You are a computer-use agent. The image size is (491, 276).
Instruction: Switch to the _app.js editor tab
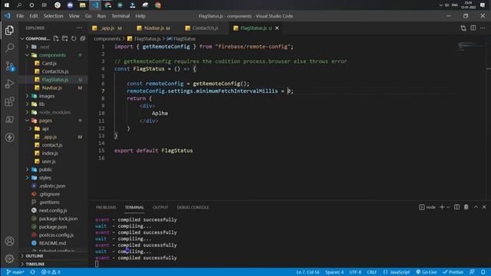tap(107, 28)
